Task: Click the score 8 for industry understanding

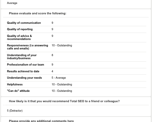Action: pyautogui.click(x=52, y=55)
